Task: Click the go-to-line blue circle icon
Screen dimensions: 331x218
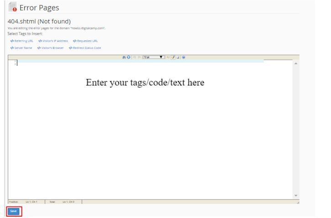Action: pos(128,57)
